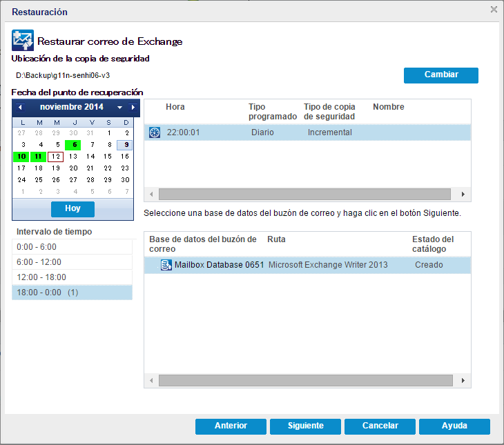Open Ayuda help
The width and height of the screenshot is (504, 445).
pyautogui.click(x=454, y=426)
